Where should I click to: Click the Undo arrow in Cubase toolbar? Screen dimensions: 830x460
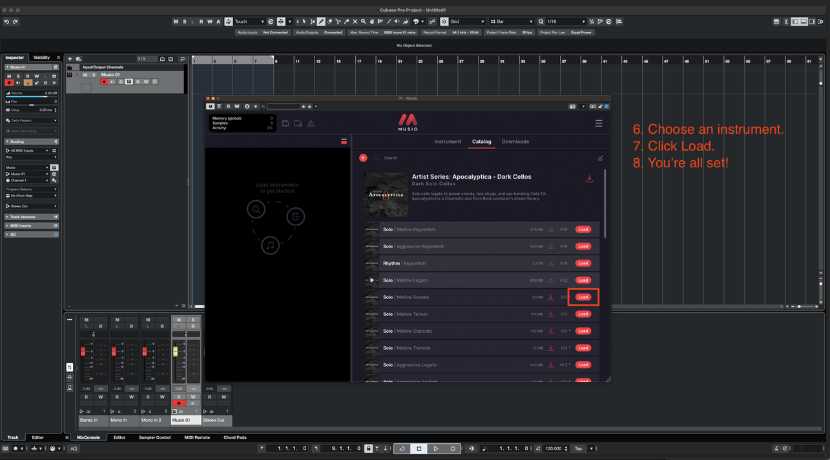6,22
